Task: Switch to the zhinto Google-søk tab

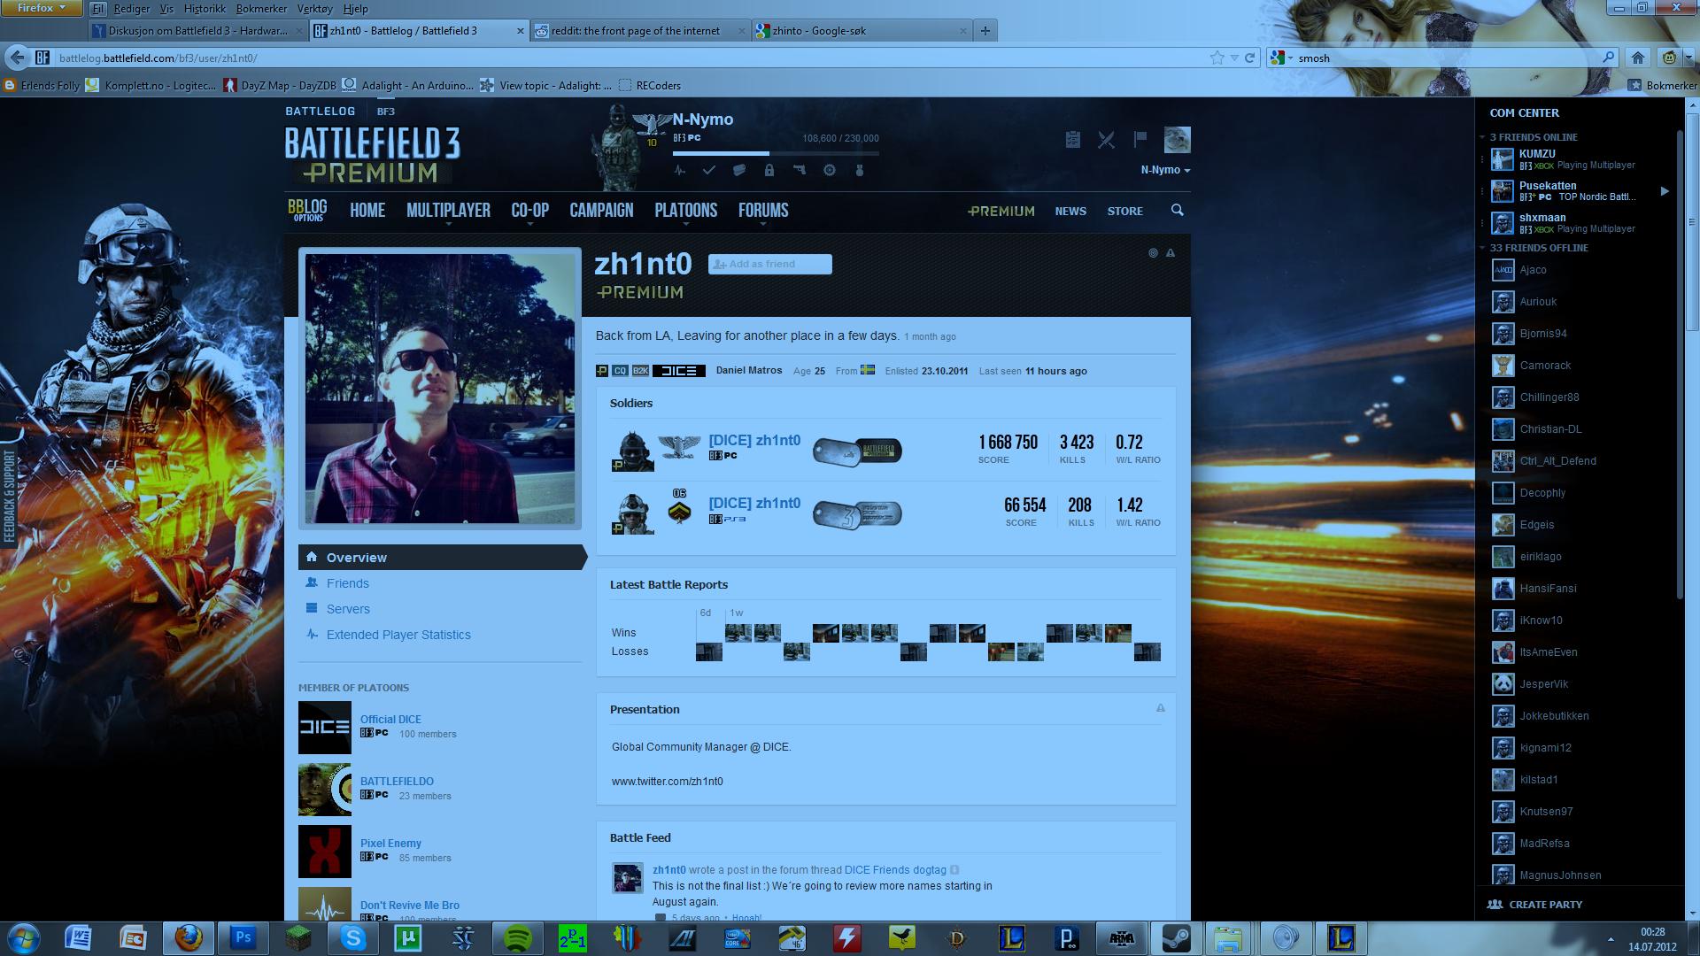Action: click(x=862, y=30)
